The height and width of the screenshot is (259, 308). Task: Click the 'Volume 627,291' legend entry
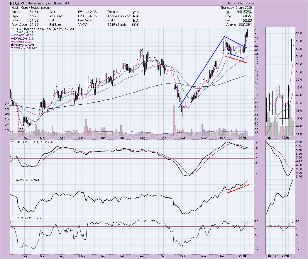click(x=23, y=45)
